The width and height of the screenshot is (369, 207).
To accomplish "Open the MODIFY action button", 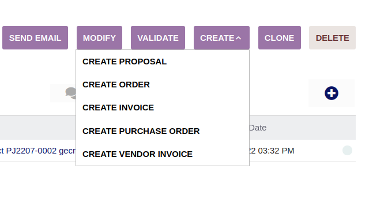I will tap(99, 38).
